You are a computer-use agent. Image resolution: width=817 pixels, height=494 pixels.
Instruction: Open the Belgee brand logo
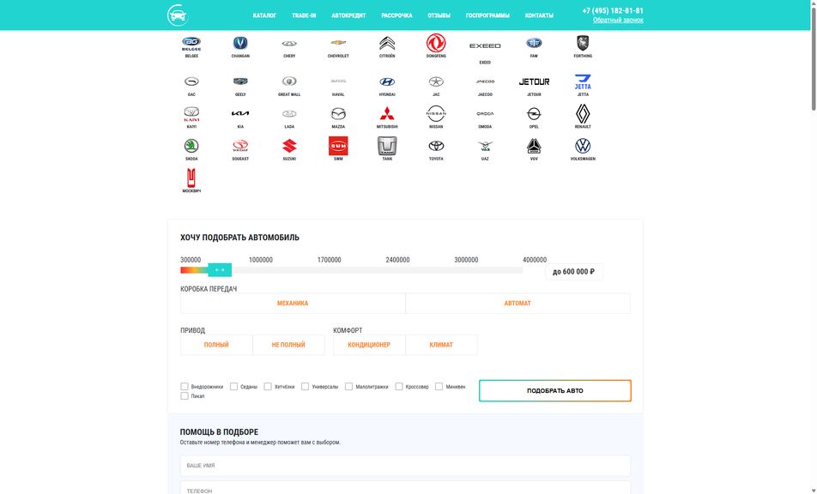pos(191,43)
